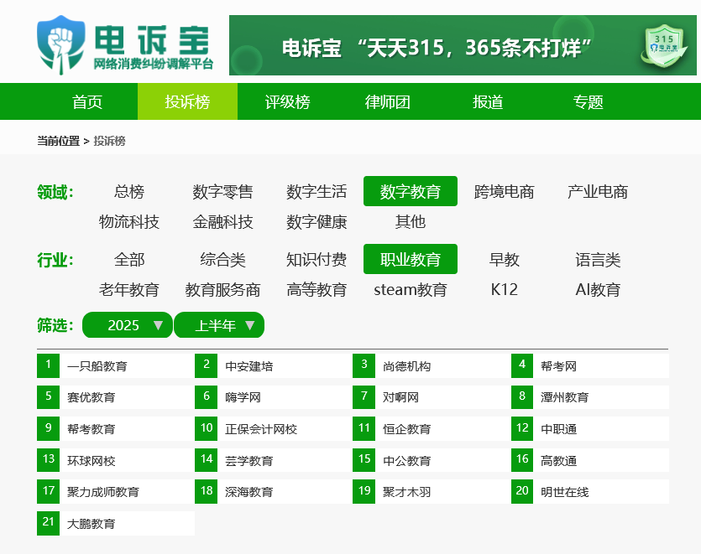Select the 金融科技 field filter
Viewport: 701px width, 554px height.
click(x=222, y=221)
